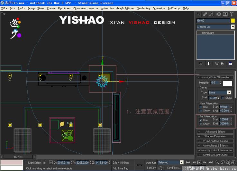Open the MAXScript menu

coord(174,8)
